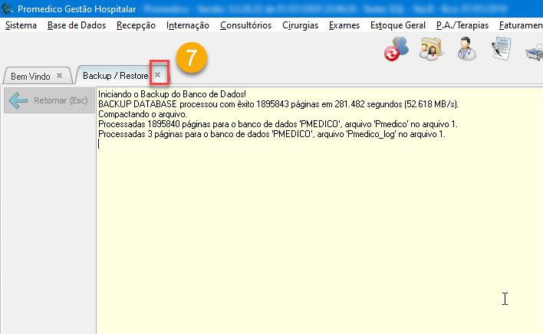Open the patient records folder icon
Viewport: 543px width, 334px height.
[x=432, y=52]
